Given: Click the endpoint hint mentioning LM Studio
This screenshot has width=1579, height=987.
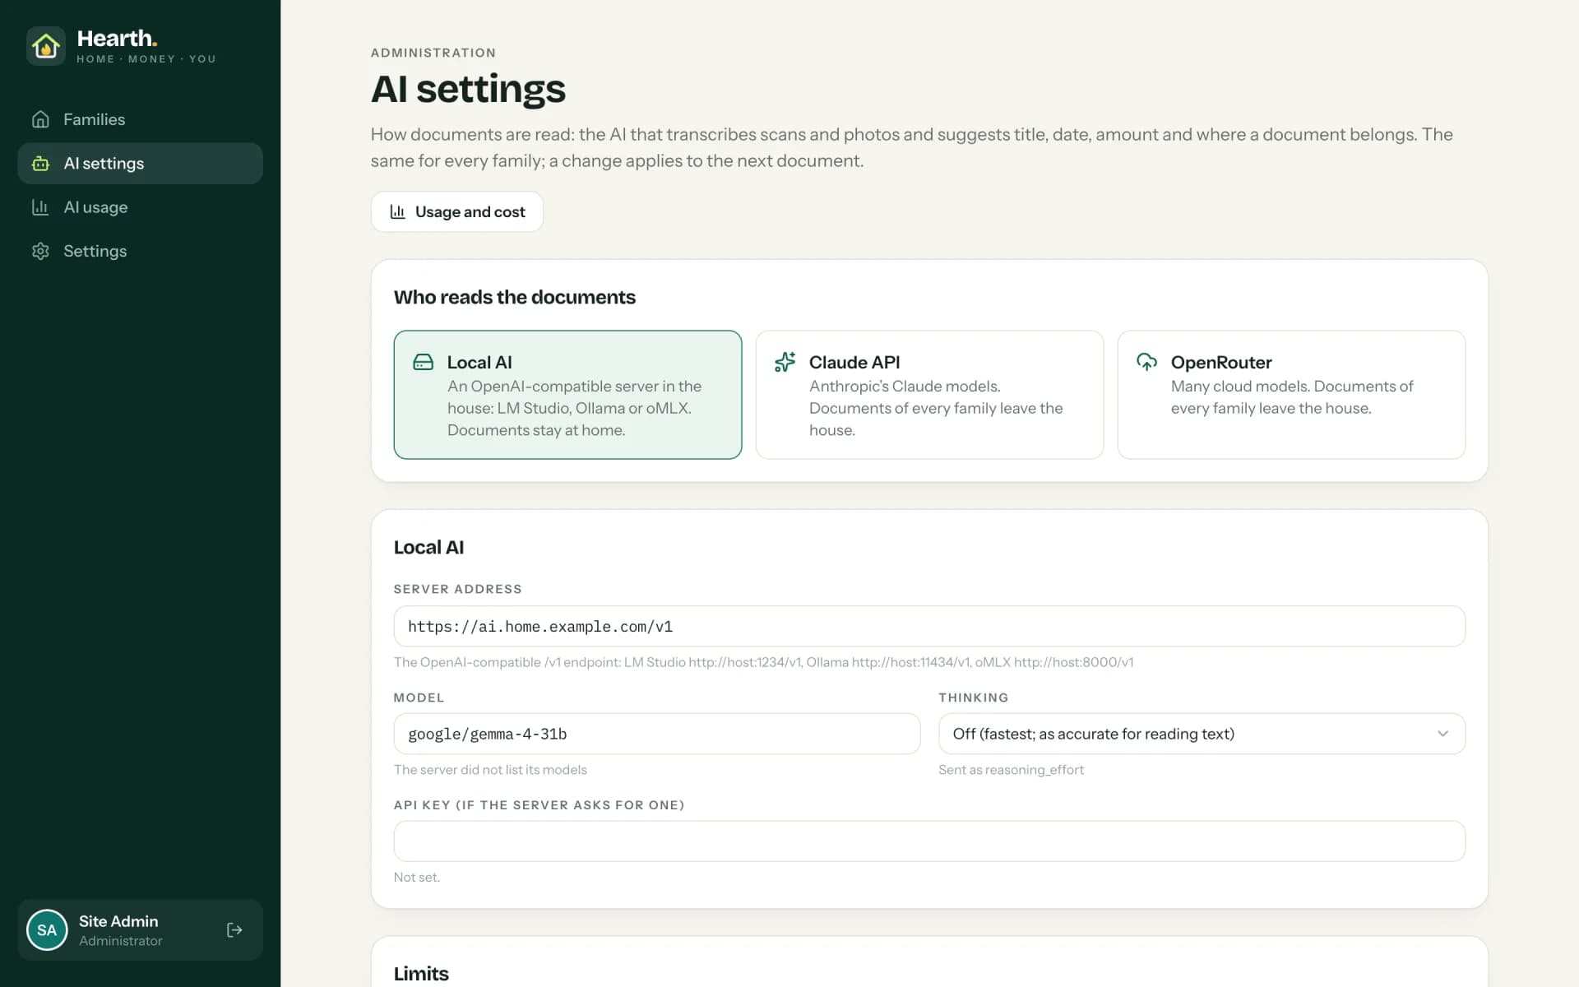Looking at the screenshot, I should pyautogui.click(x=763, y=662).
